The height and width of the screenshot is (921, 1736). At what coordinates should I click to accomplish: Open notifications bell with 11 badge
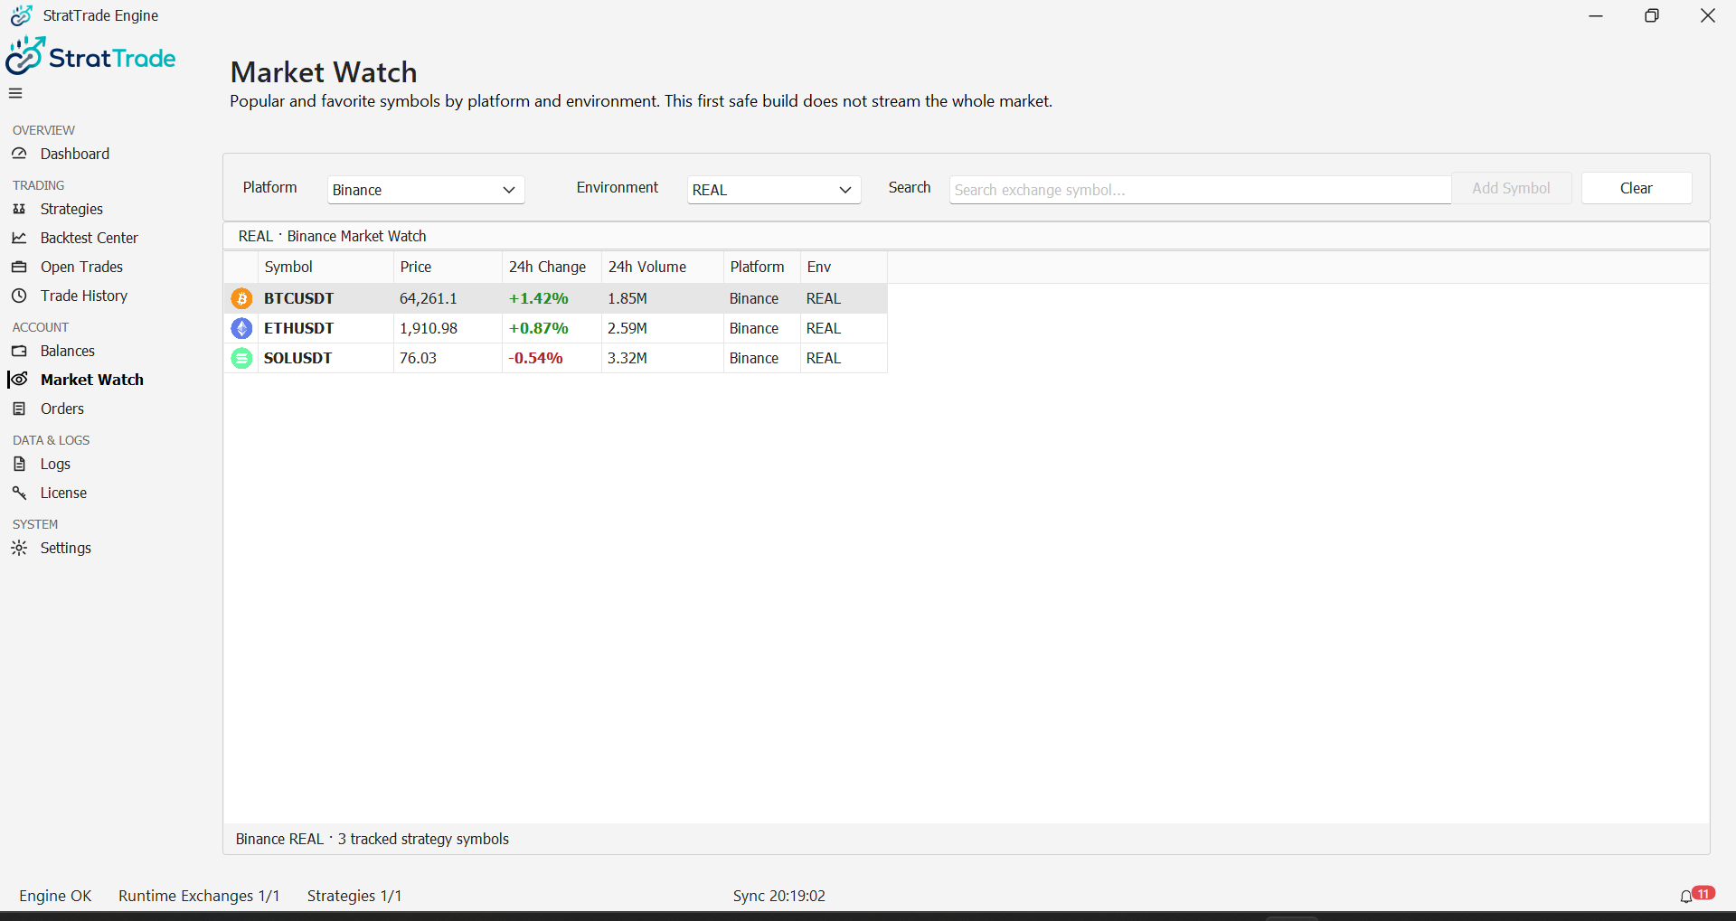tap(1696, 895)
